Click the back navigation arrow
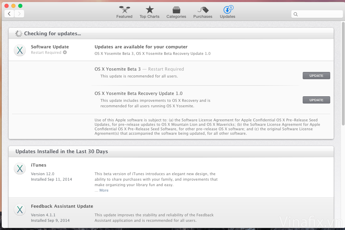Screen dimensions: 345x230 pos(9,14)
